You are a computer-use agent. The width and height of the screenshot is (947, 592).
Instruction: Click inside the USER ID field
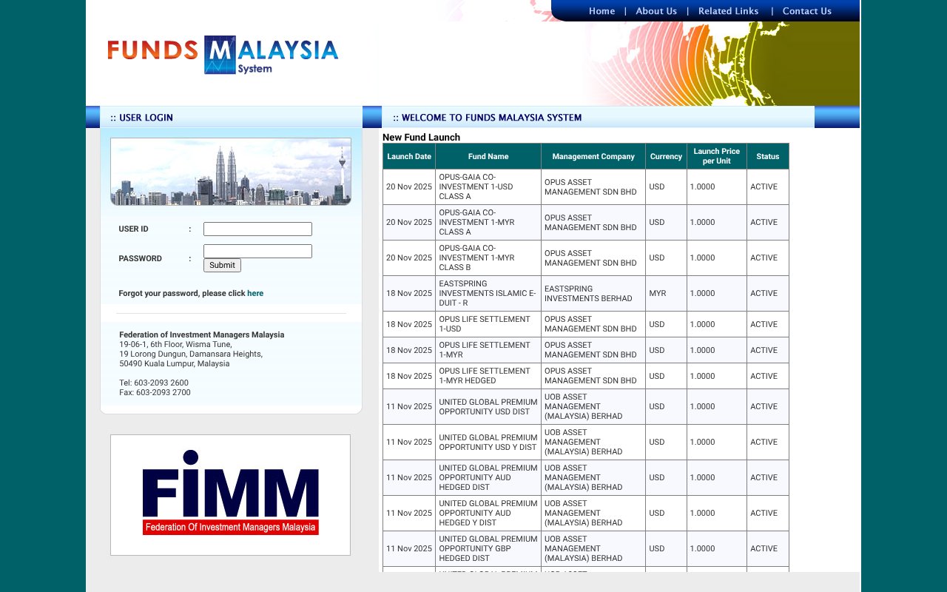(x=257, y=229)
